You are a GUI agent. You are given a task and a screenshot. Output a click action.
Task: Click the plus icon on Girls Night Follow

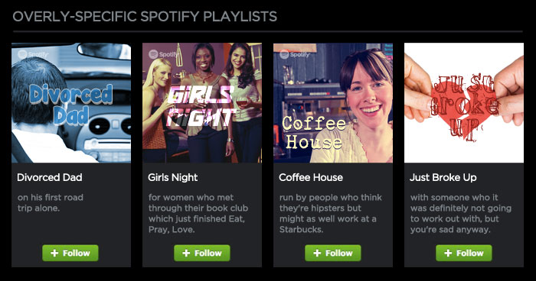tap(186, 253)
